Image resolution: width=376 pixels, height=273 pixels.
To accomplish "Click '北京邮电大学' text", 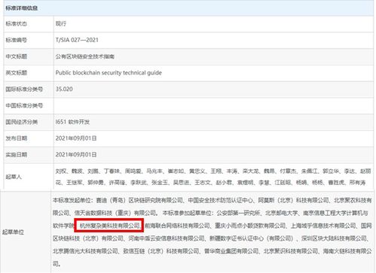I will (282, 213).
